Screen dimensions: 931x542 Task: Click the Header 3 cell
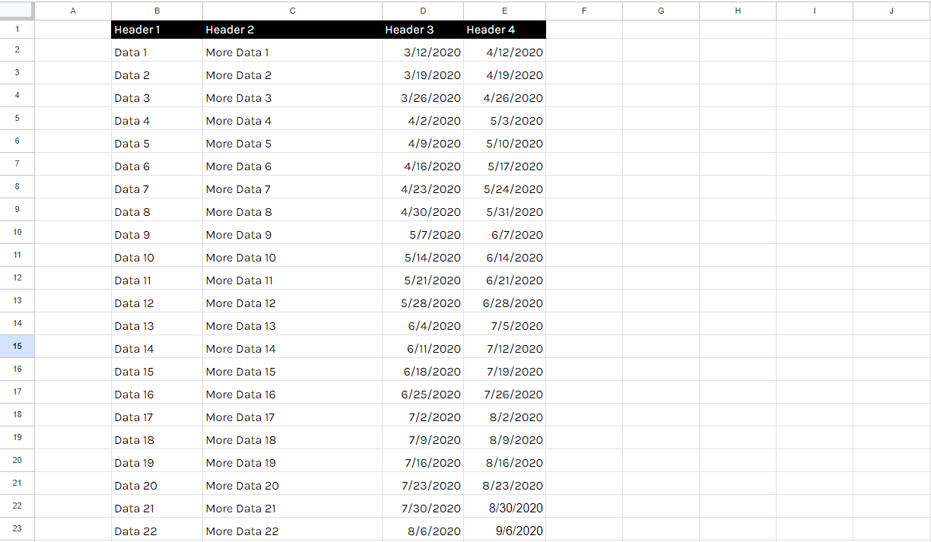pyautogui.click(x=423, y=30)
